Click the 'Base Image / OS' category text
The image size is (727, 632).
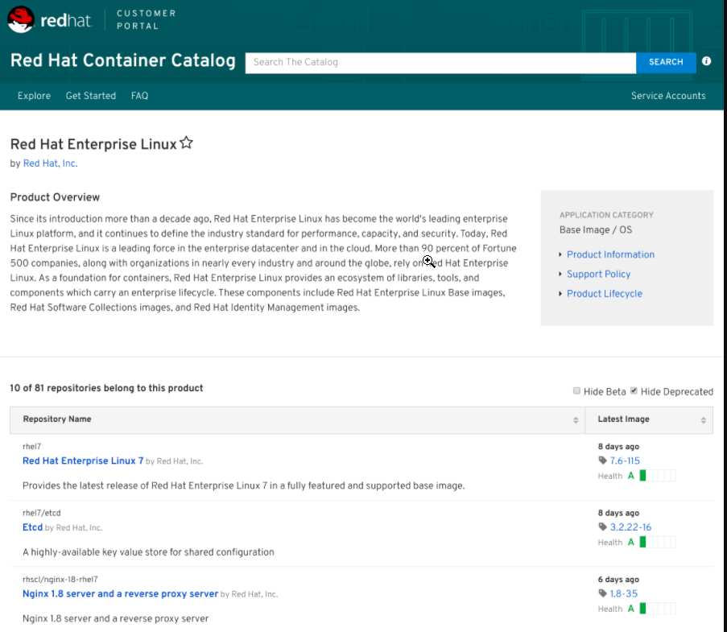click(x=595, y=229)
